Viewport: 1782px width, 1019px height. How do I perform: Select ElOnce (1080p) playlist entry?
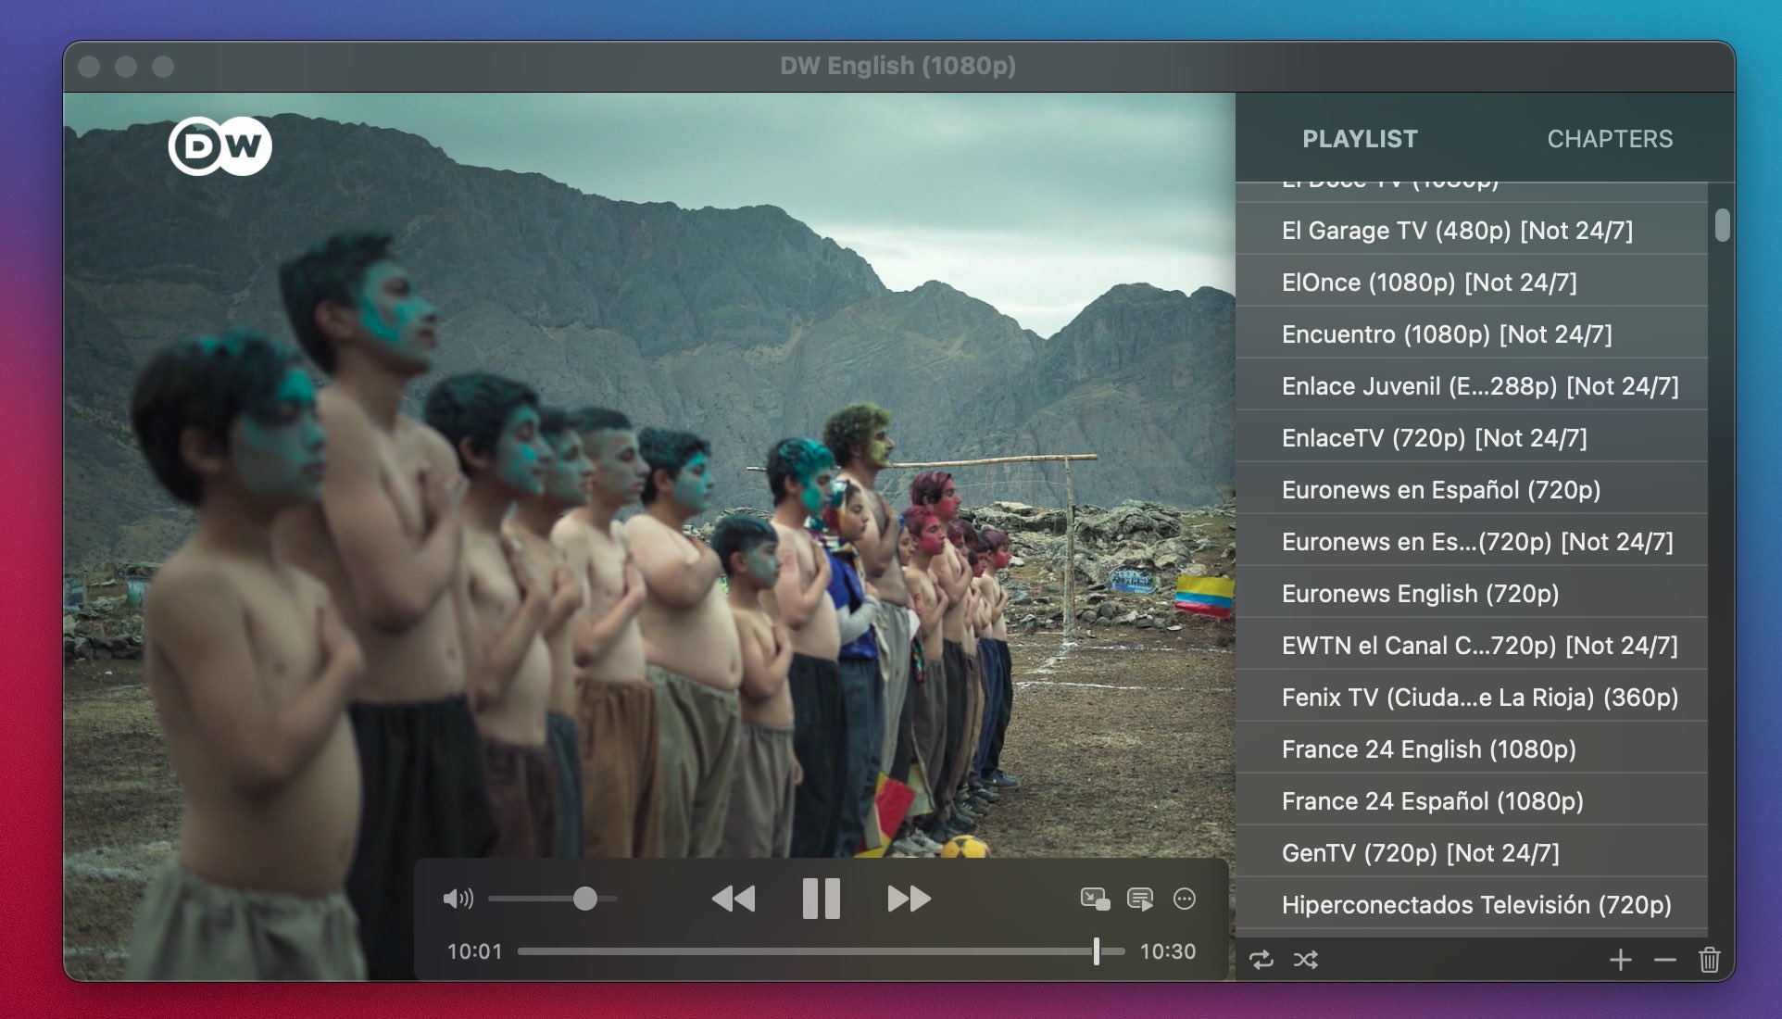pyautogui.click(x=1472, y=282)
